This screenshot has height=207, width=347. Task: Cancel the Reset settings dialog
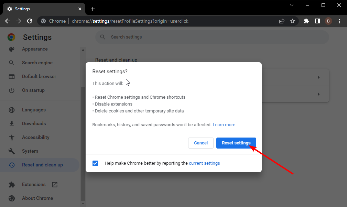point(201,143)
